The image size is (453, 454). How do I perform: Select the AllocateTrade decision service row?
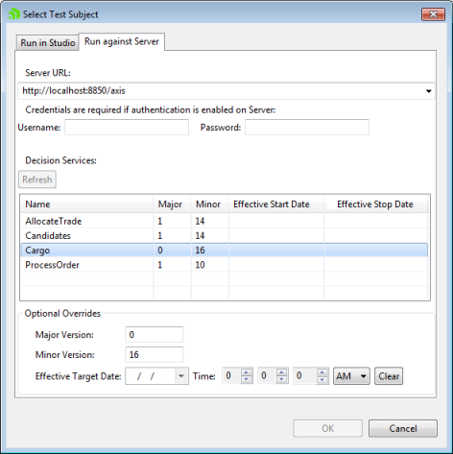pos(225,221)
